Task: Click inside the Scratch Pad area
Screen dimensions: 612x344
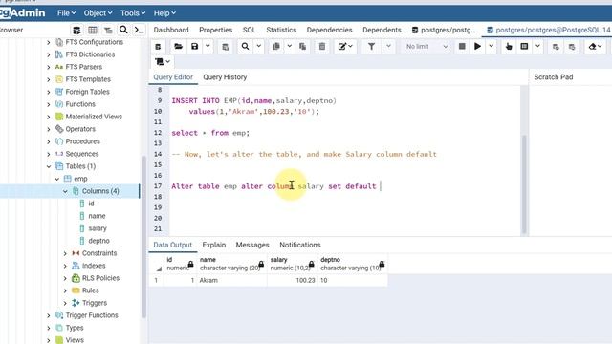Action: 570,160
